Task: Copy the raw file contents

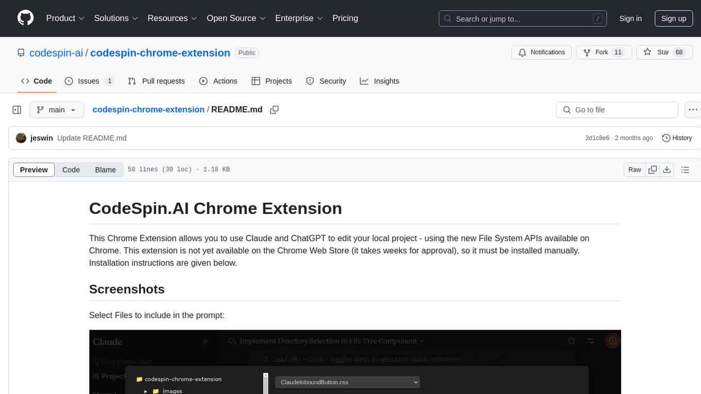Action: click(x=653, y=170)
